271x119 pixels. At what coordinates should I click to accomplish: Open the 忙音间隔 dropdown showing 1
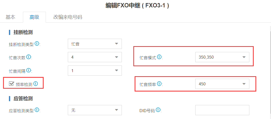click(x=95, y=71)
